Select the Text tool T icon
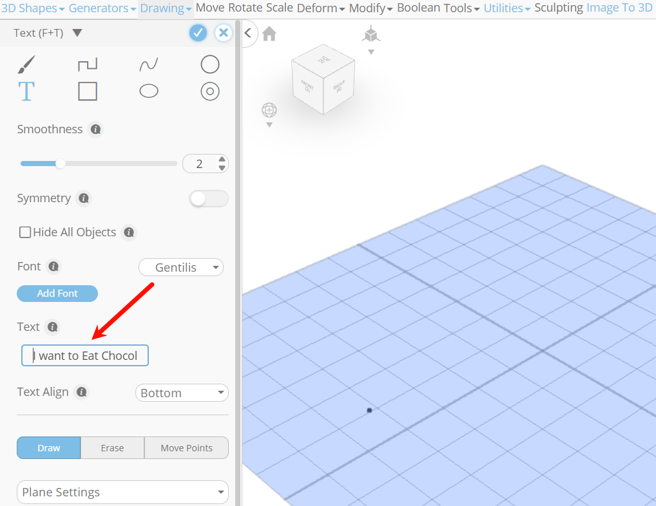 (x=26, y=91)
